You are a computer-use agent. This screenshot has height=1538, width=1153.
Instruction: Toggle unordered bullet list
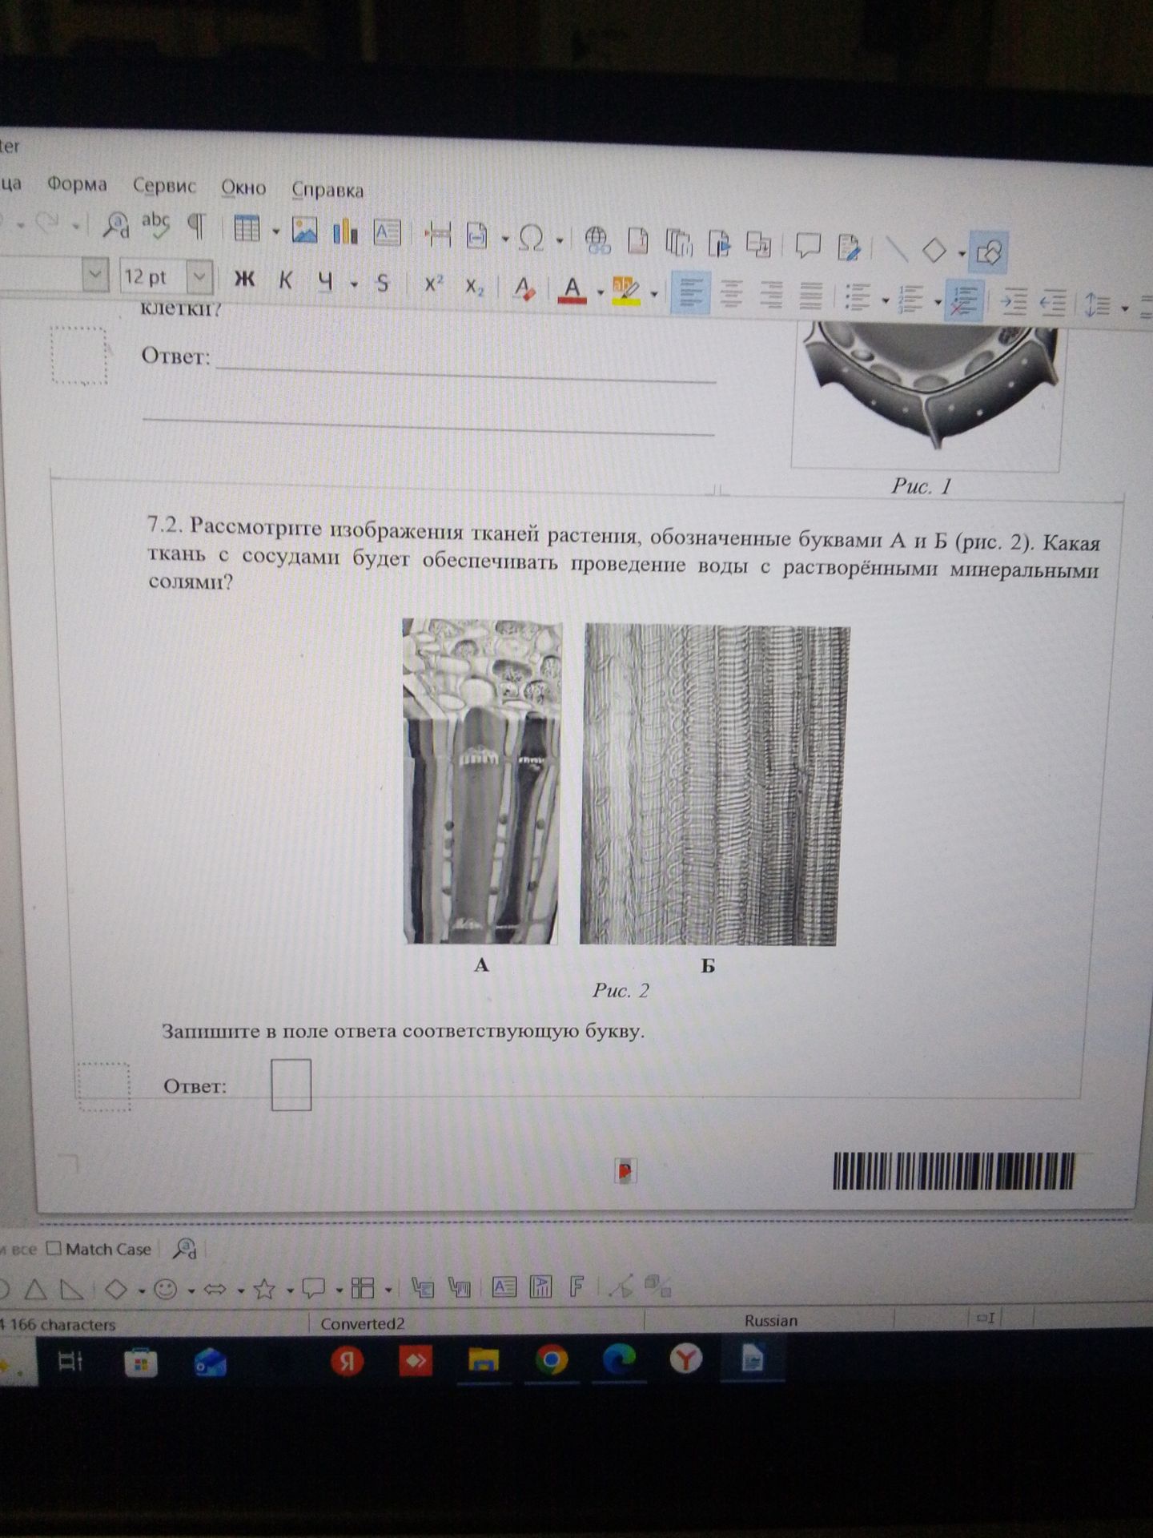pos(858,298)
